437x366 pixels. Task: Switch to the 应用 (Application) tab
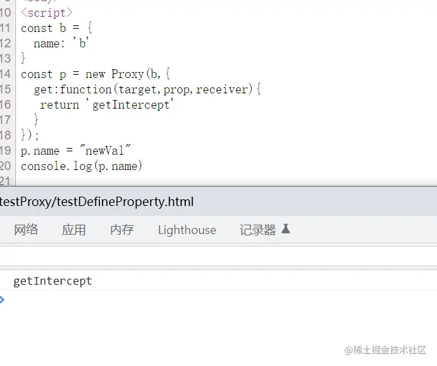[x=74, y=230]
